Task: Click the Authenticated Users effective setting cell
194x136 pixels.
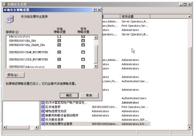Action: (x=134, y=98)
